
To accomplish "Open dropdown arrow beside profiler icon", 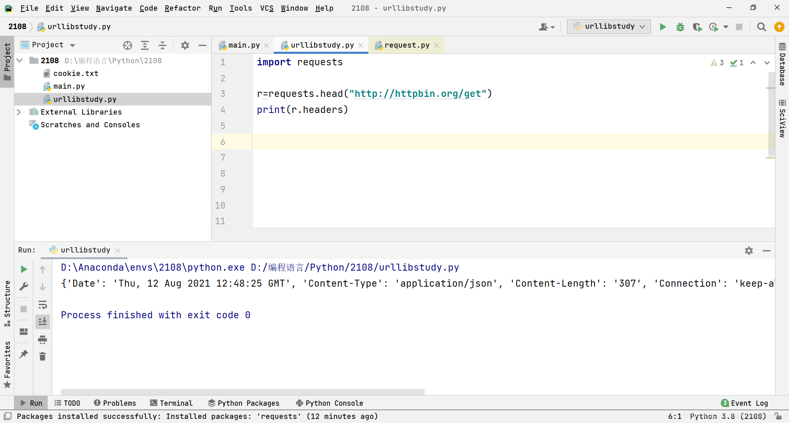I will pos(726,27).
